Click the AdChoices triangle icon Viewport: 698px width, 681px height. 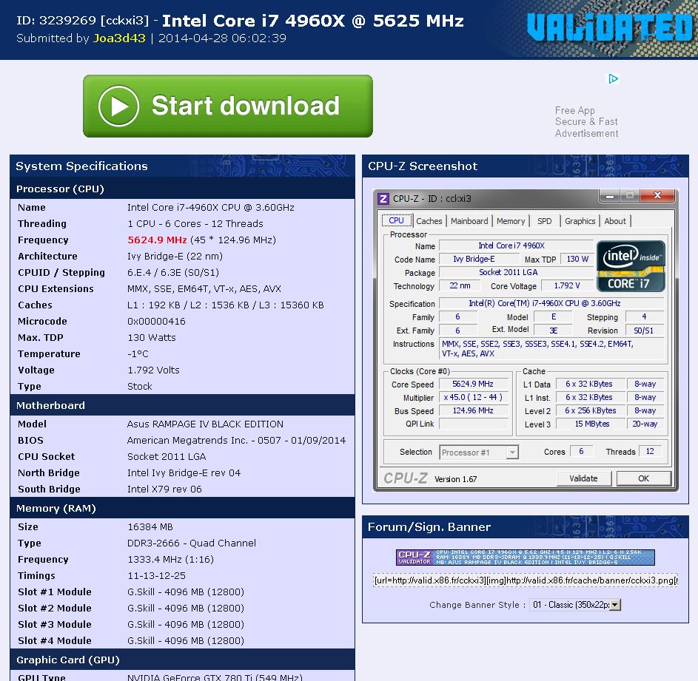(x=614, y=78)
